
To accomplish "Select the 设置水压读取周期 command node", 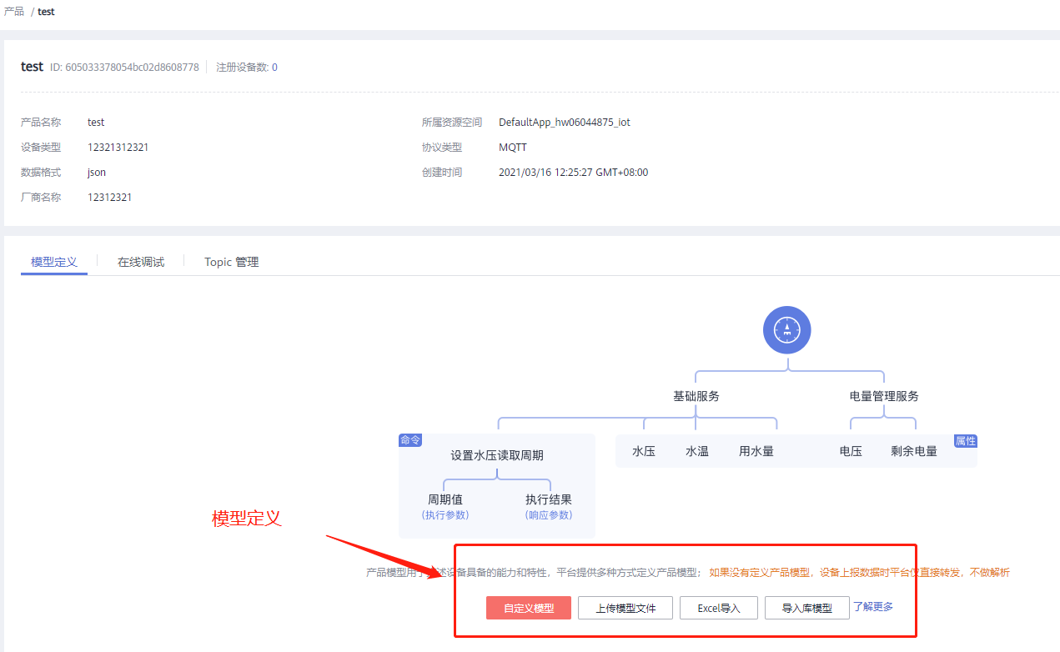I will (497, 455).
